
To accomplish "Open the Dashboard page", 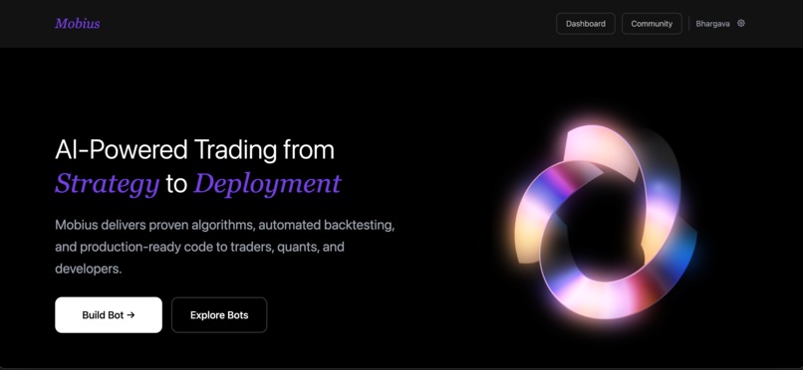I will click(x=586, y=24).
